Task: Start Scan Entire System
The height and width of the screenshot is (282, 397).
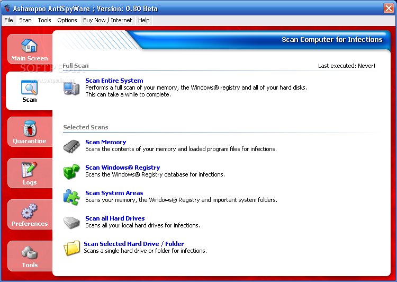Action: (x=114, y=81)
